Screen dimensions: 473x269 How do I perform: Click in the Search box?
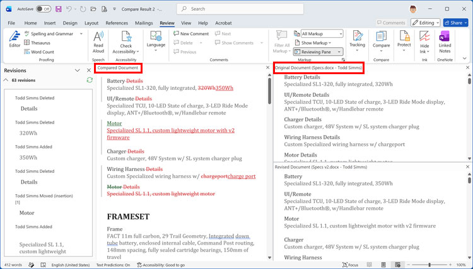[240, 9]
